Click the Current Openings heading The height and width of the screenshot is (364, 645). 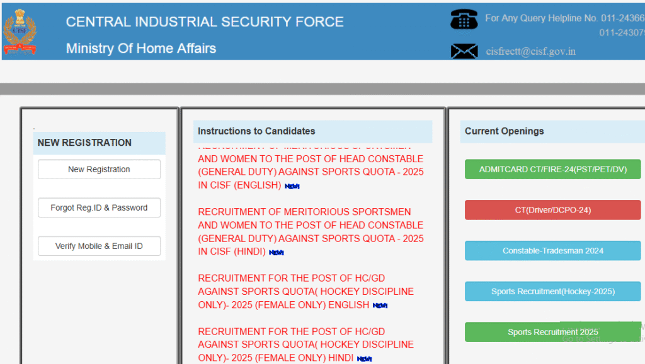[x=505, y=131]
